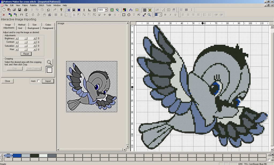Screen dimensions: 274x165
Task: Toggle the All checkbox near the palette
Action: point(269,160)
